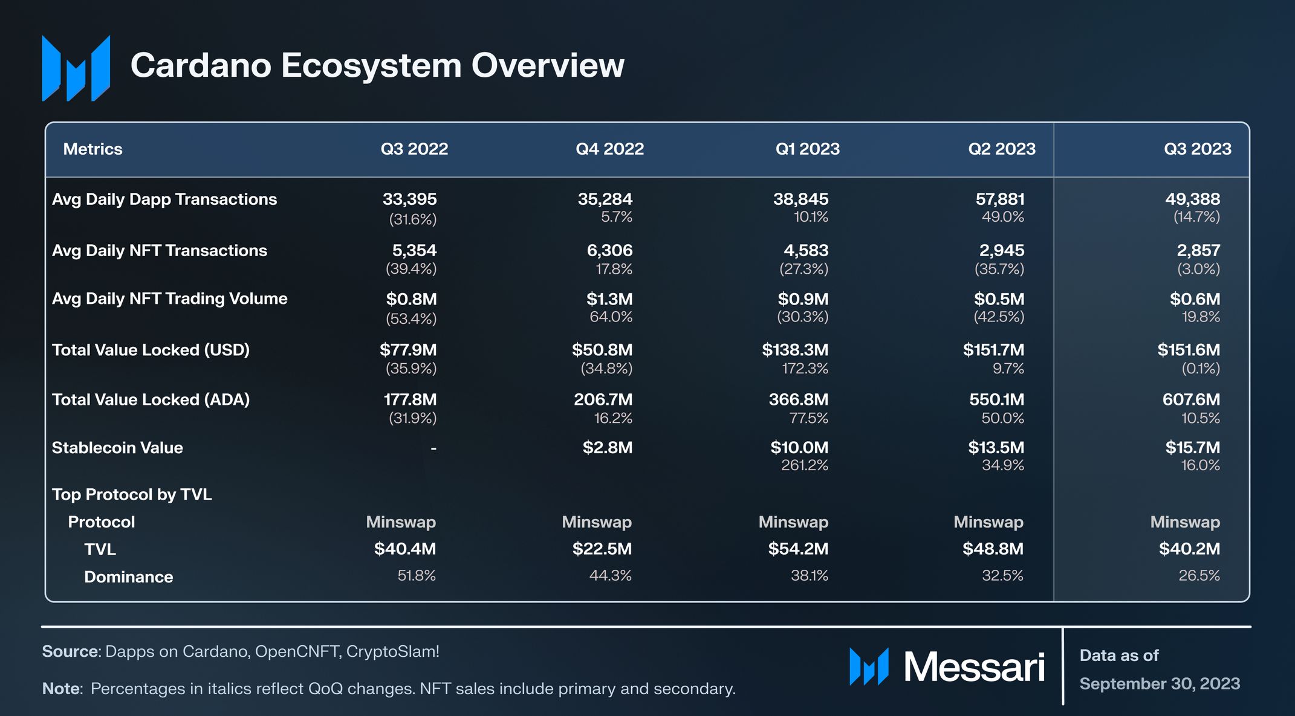Click the Avg Daily Dapp Transactions row label
The height and width of the screenshot is (716, 1295).
click(x=164, y=199)
